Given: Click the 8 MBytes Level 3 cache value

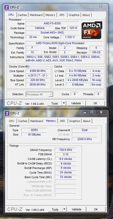Looking at the screenshot, I should pyautogui.click(x=78, y=85).
